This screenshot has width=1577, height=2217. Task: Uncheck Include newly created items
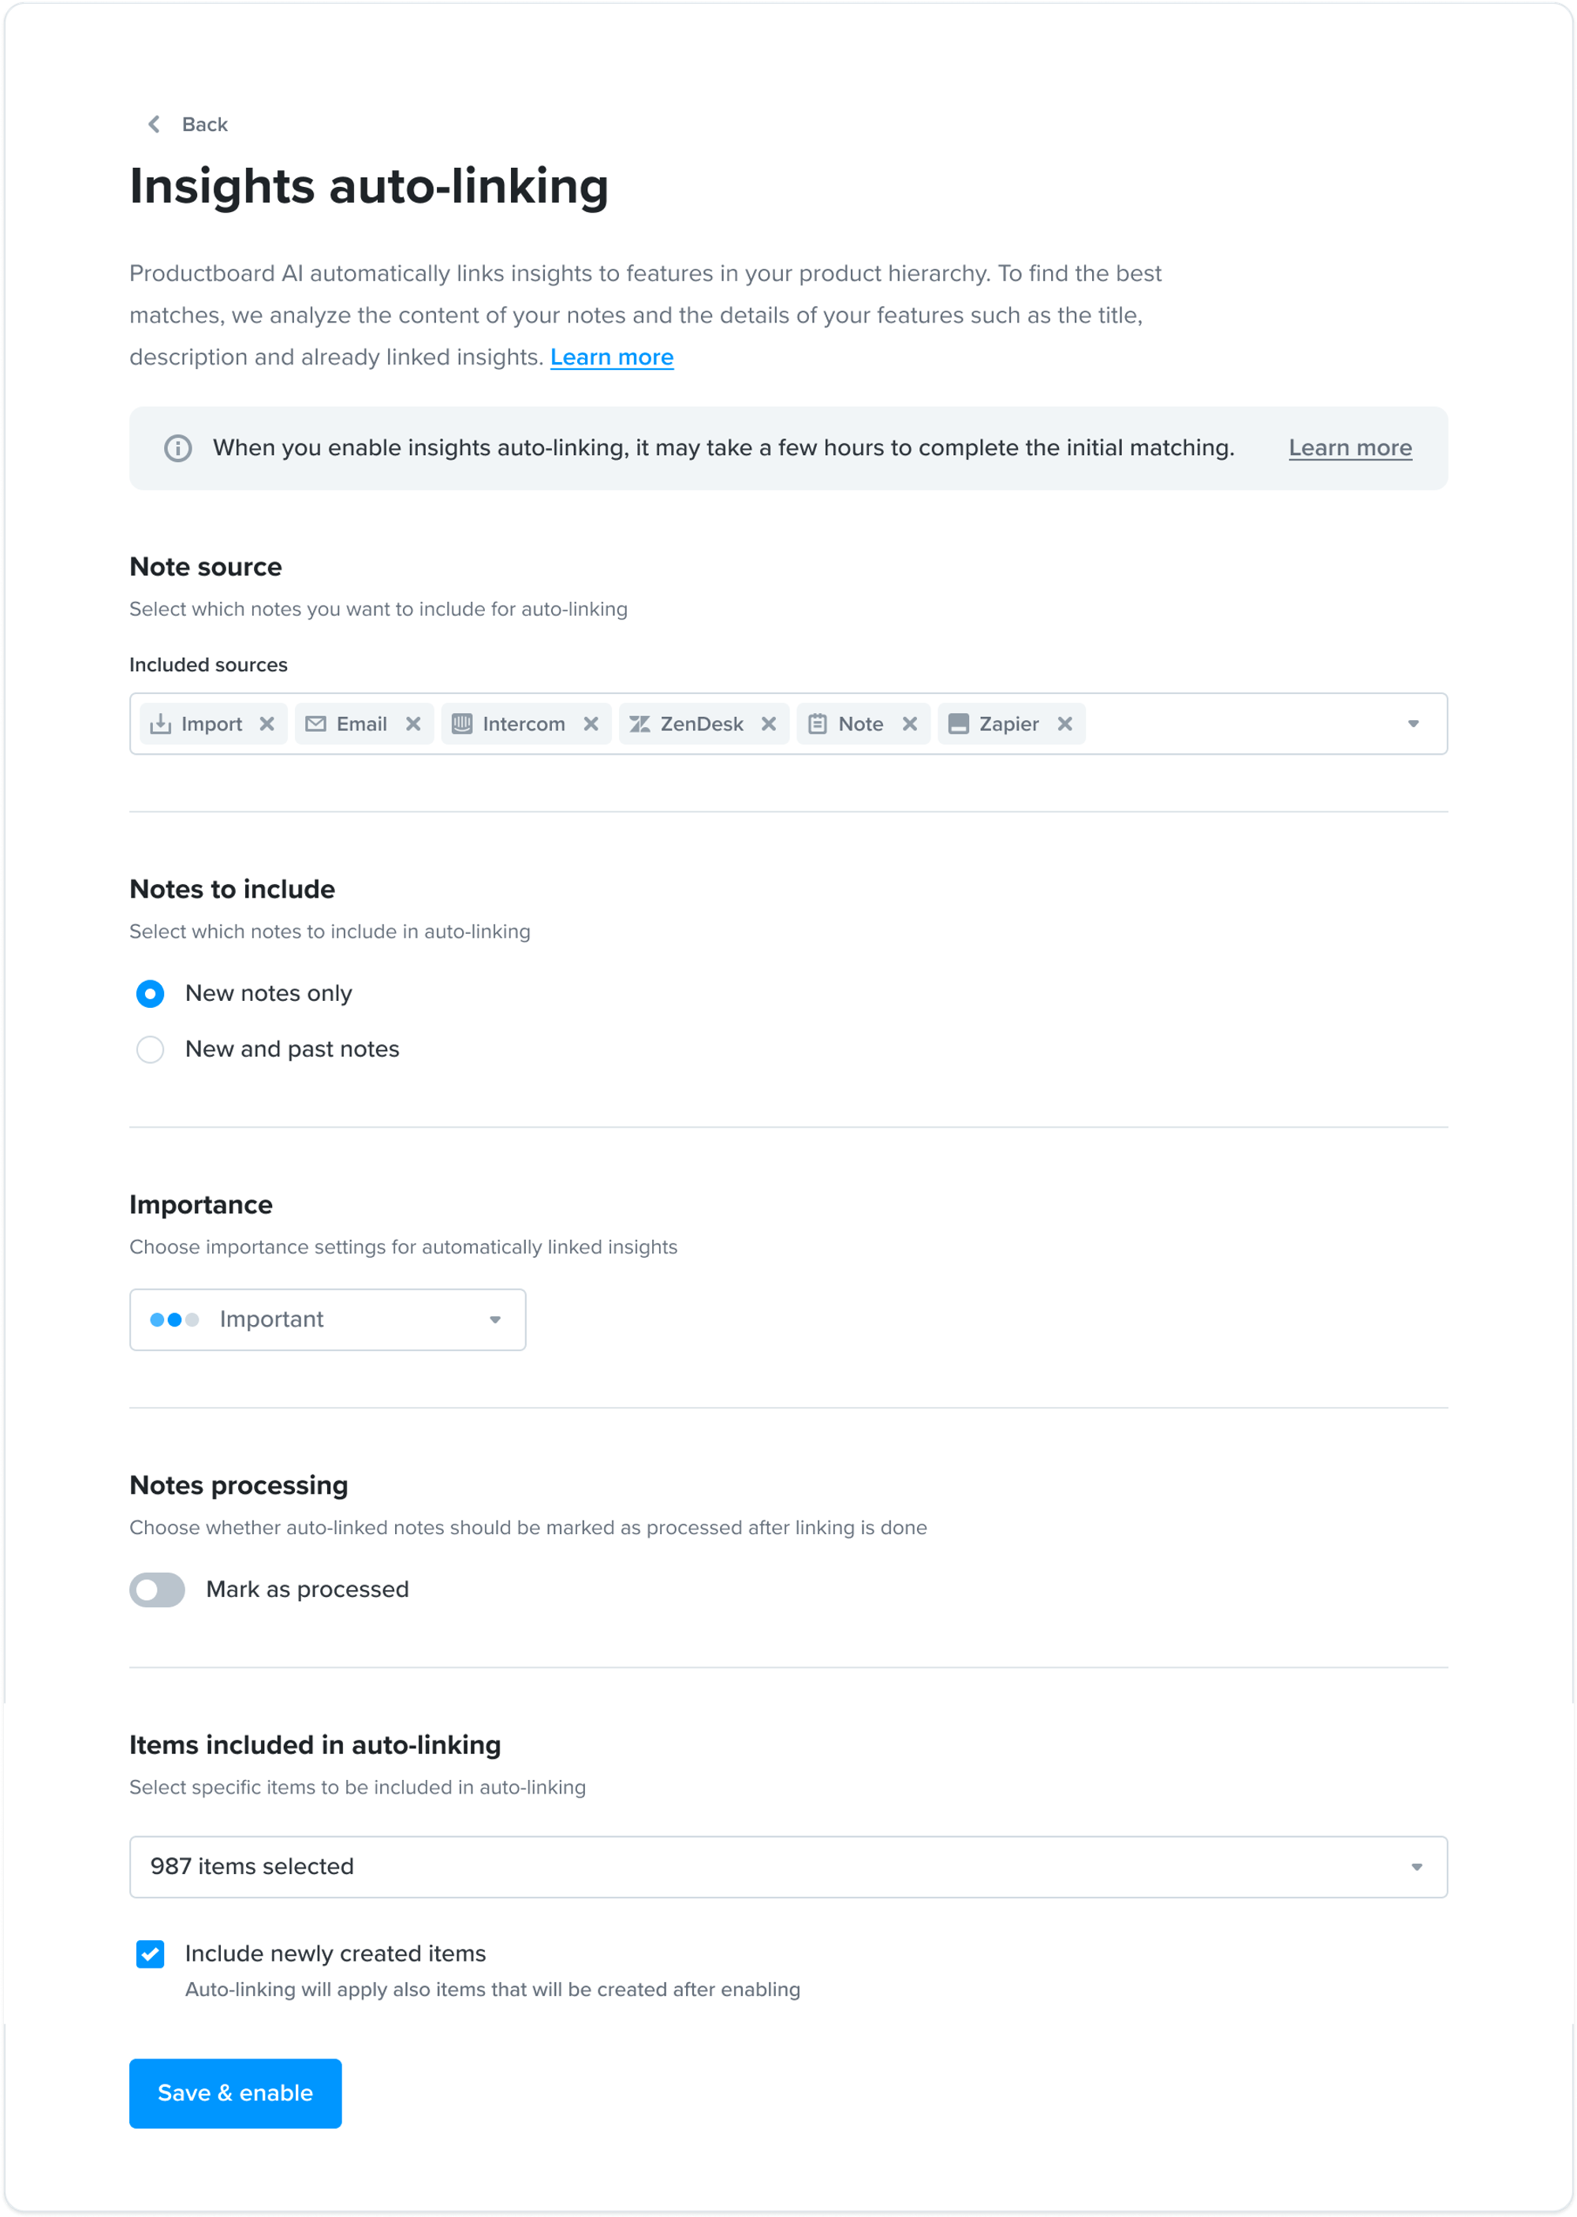click(x=151, y=1953)
